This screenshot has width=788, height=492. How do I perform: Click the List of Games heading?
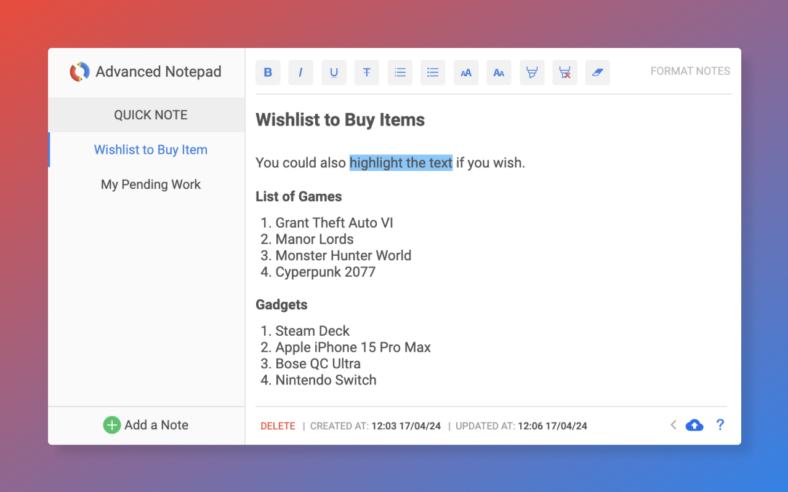click(299, 197)
